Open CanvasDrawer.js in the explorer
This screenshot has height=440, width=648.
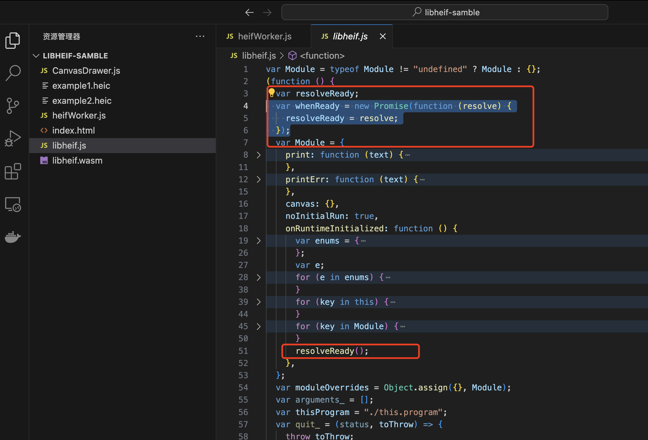tap(122, 71)
